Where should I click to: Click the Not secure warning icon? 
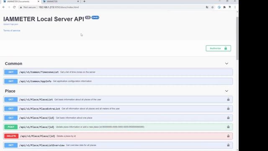tap(21, 7)
